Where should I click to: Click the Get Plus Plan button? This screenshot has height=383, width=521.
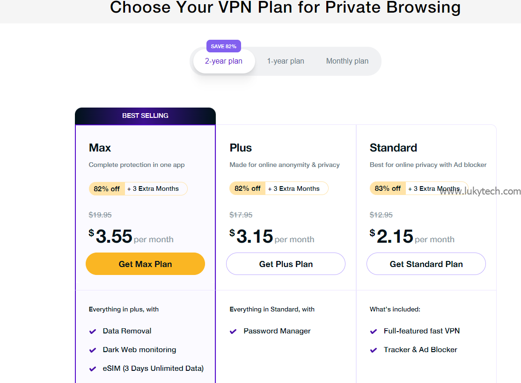click(x=286, y=264)
